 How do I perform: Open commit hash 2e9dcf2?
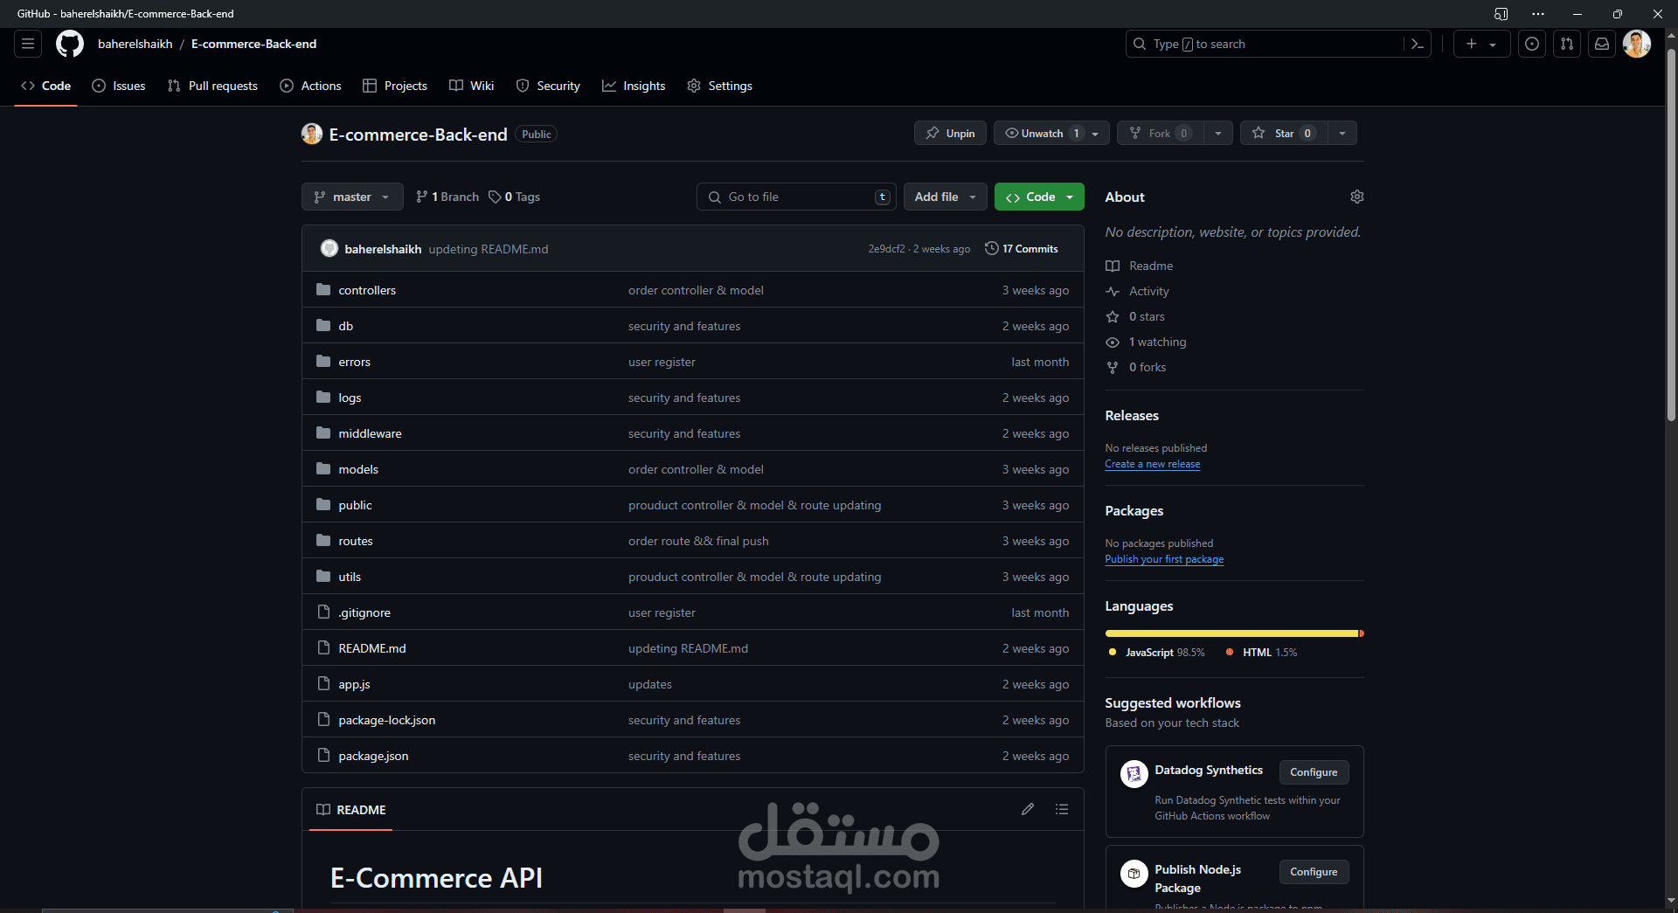[x=886, y=249]
